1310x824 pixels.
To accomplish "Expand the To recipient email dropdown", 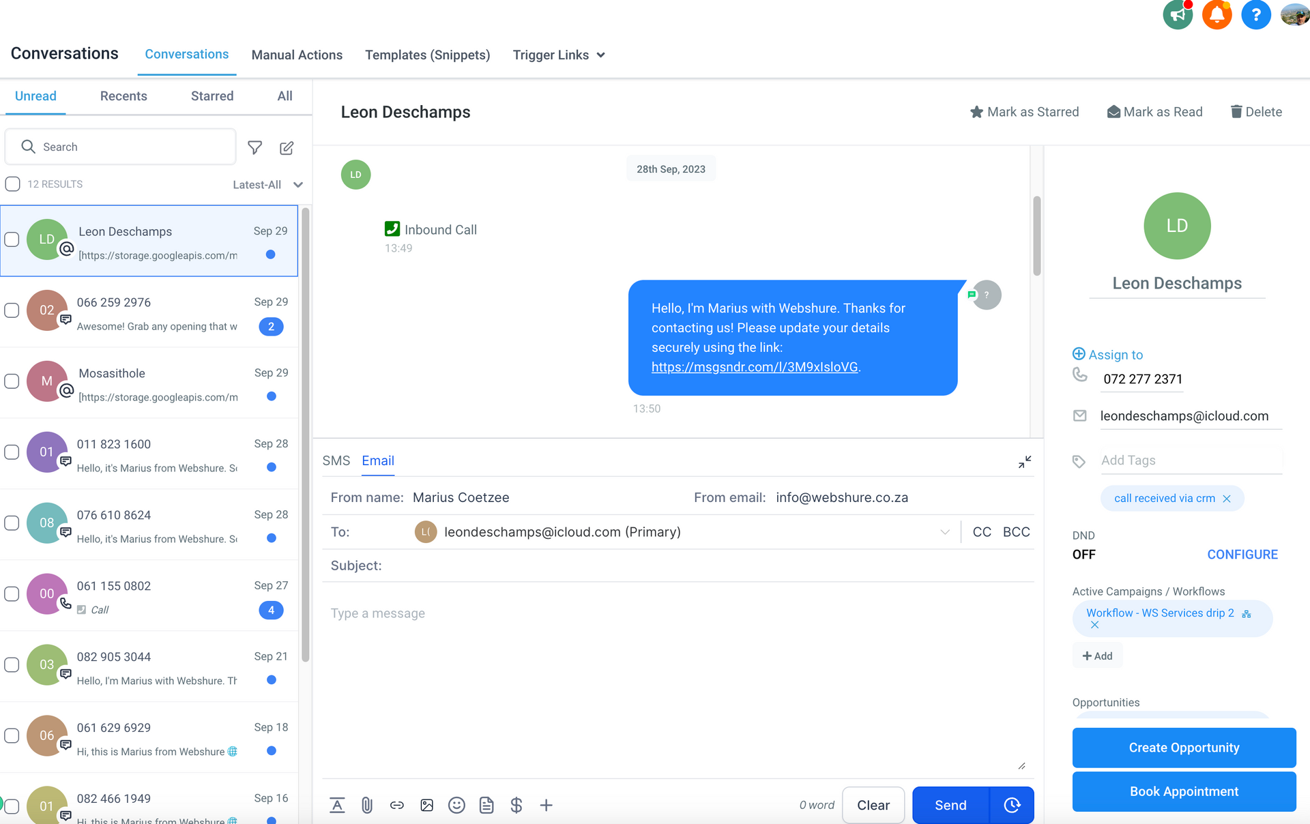I will [945, 532].
